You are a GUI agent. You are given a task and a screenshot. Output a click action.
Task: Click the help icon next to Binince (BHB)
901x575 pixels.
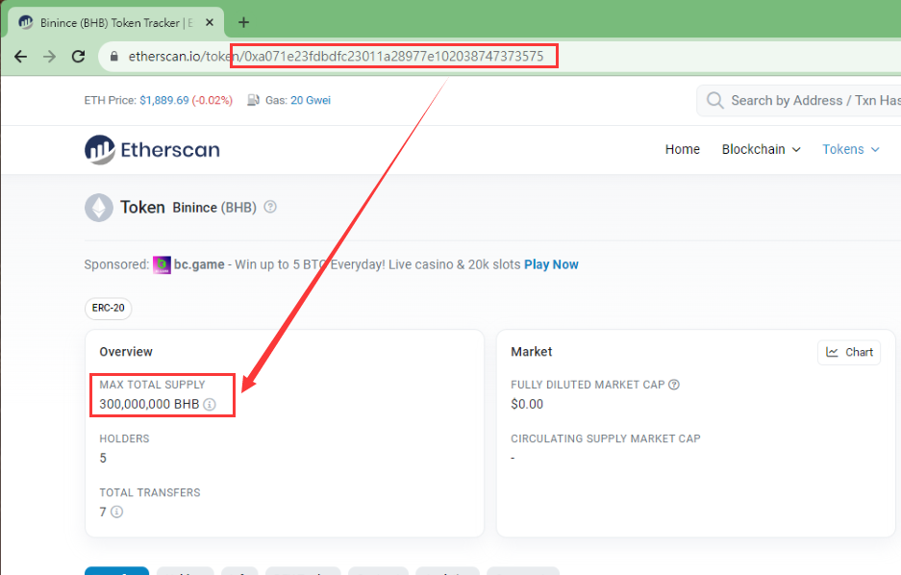point(270,207)
